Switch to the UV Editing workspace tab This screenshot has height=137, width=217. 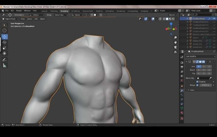pos(75,11)
